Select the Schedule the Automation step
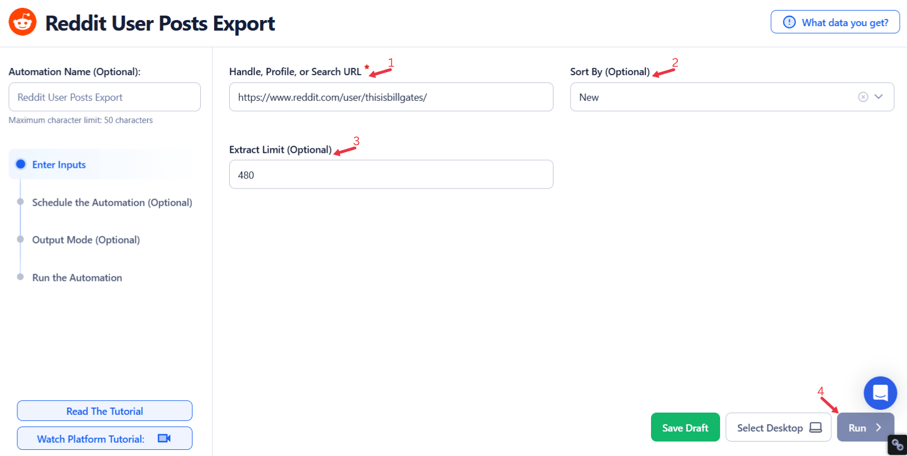Screen dimensions: 907x456 (21, 202)
